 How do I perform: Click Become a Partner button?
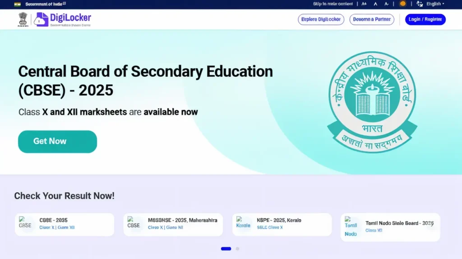click(372, 19)
